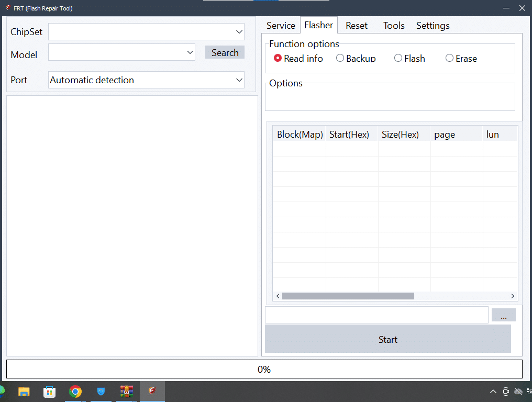Pick the Erase function option
Image resolution: width=532 pixels, height=402 pixels.
pyautogui.click(x=449, y=59)
